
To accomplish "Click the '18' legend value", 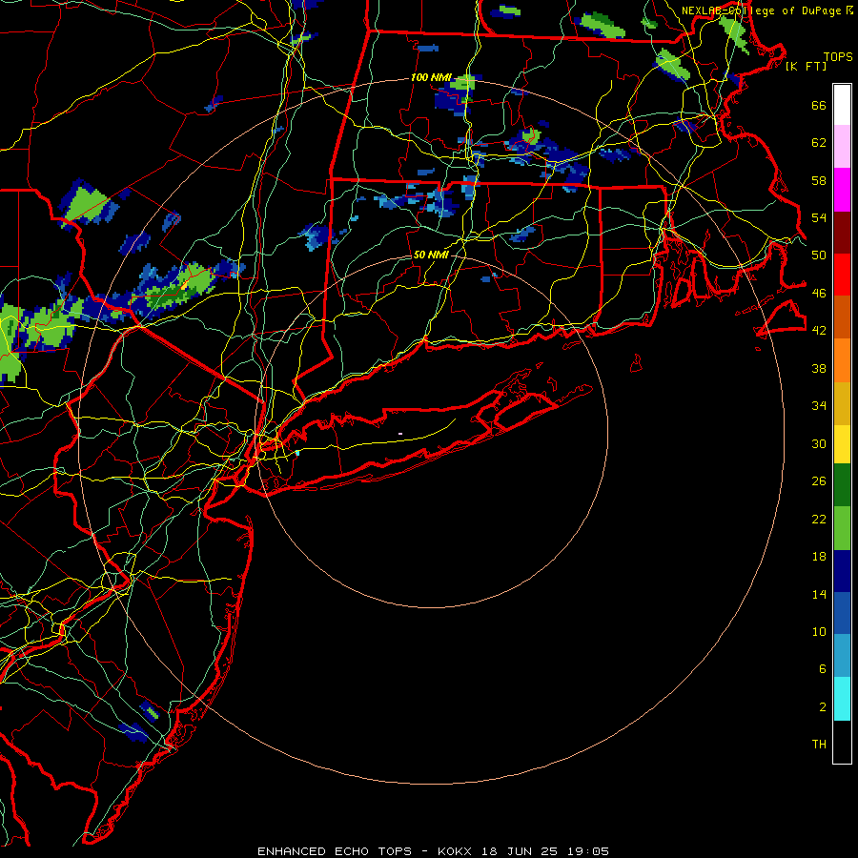I will [819, 557].
